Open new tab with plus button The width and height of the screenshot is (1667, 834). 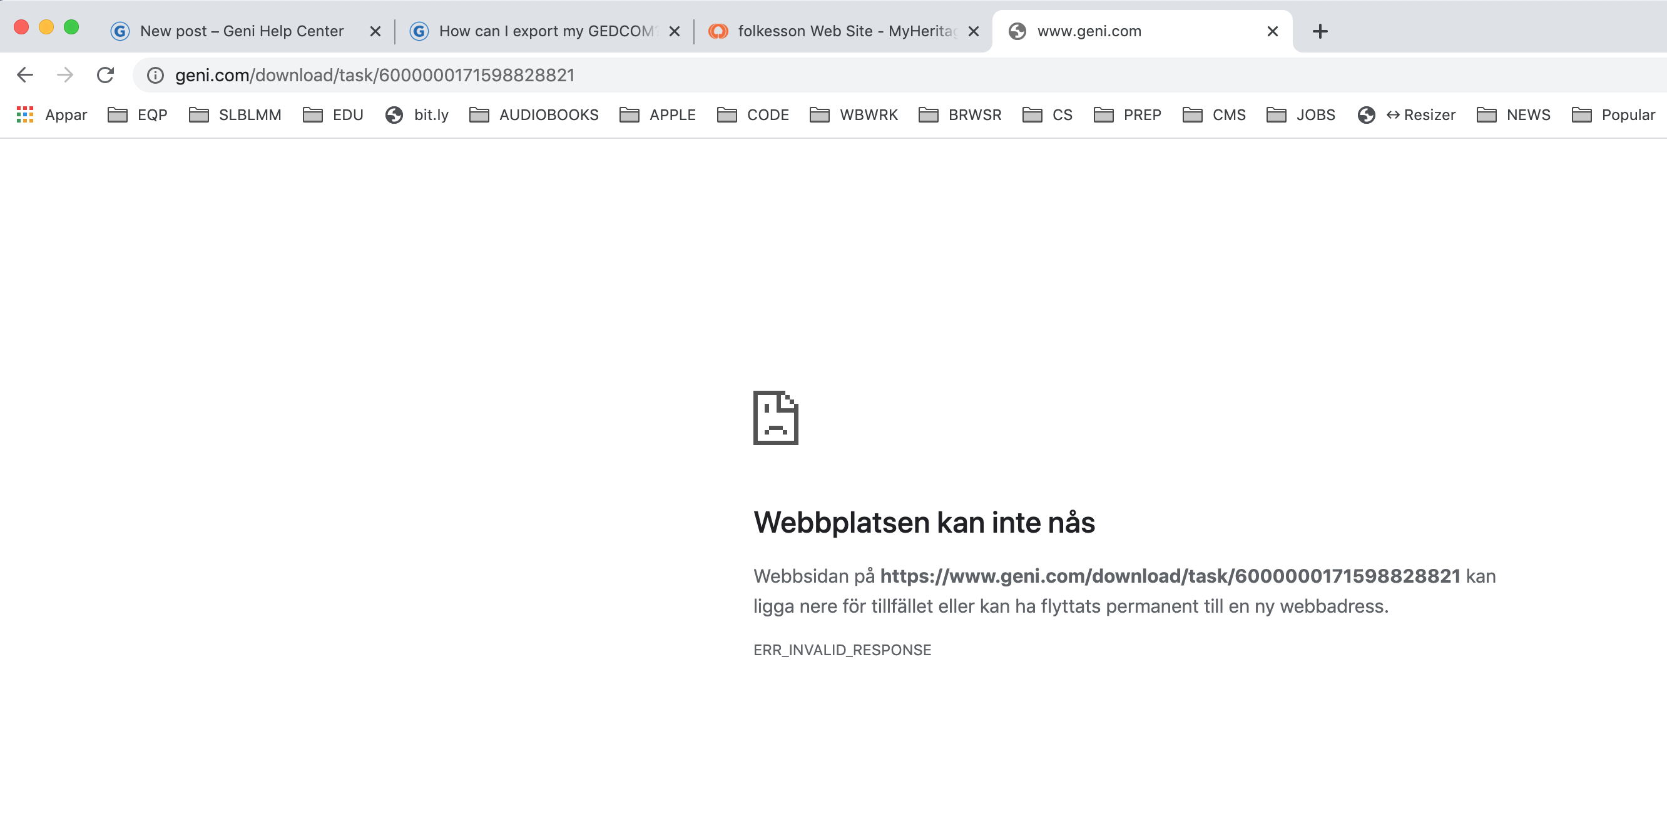[x=1320, y=31]
